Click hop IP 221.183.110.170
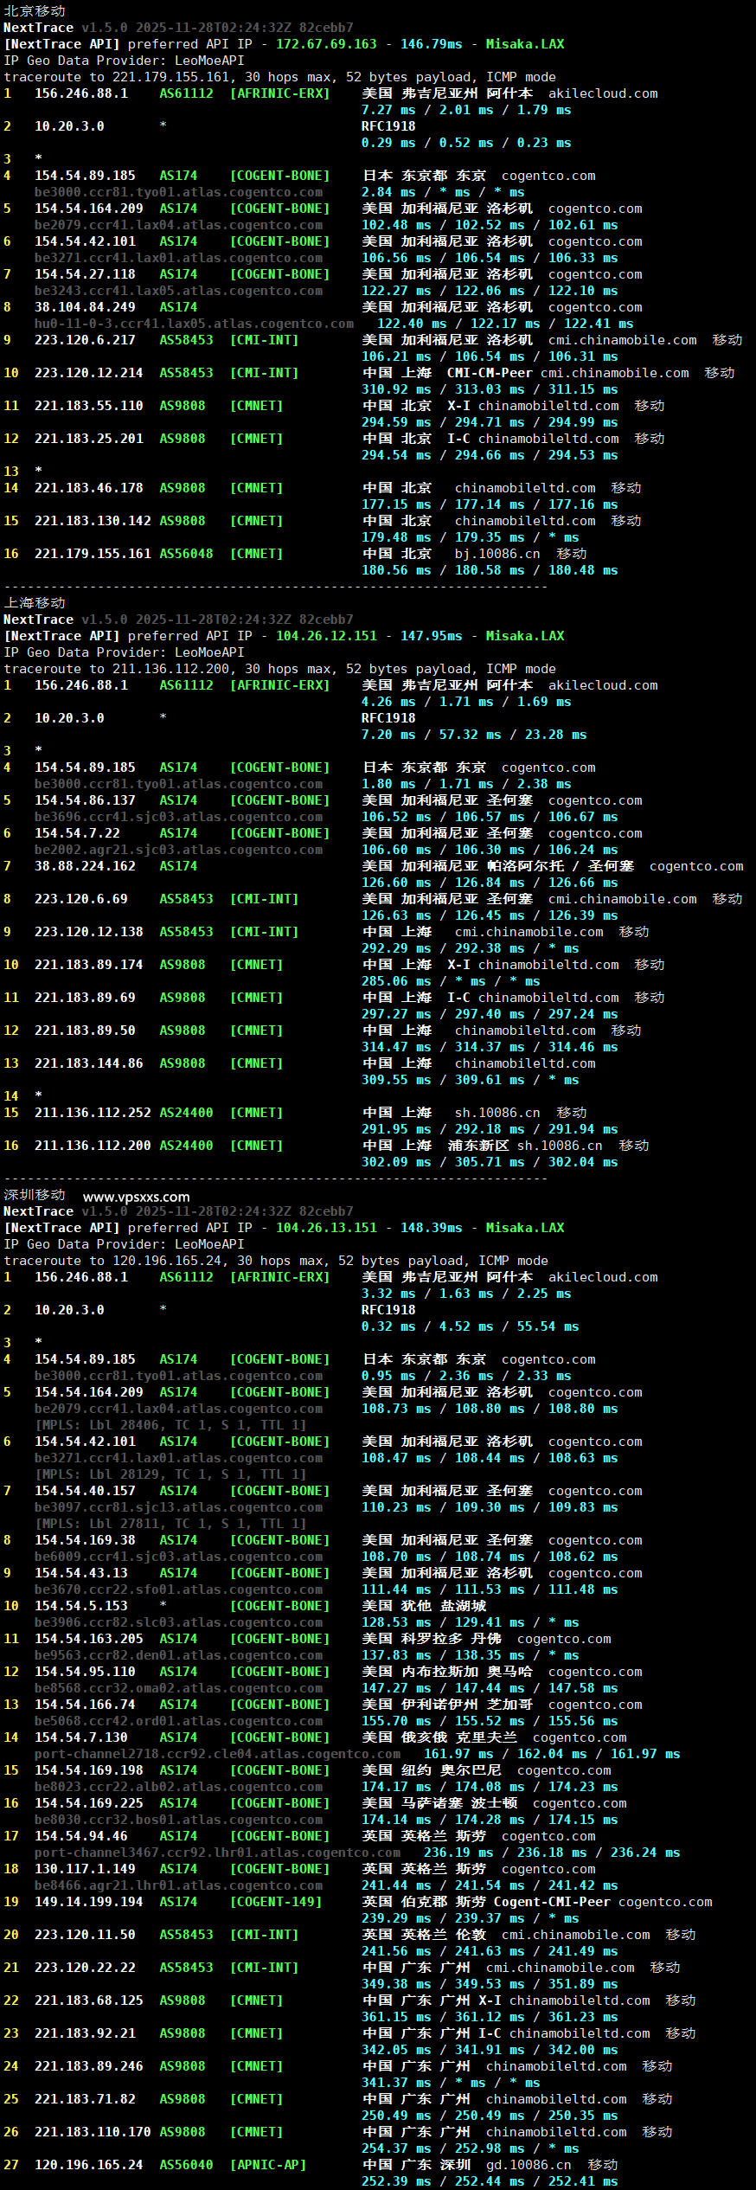Viewport: 756px width, 2190px height. point(93,2132)
